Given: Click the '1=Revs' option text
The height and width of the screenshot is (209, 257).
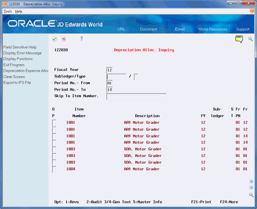Looking at the screenshot, I should [x=72, y=202].
